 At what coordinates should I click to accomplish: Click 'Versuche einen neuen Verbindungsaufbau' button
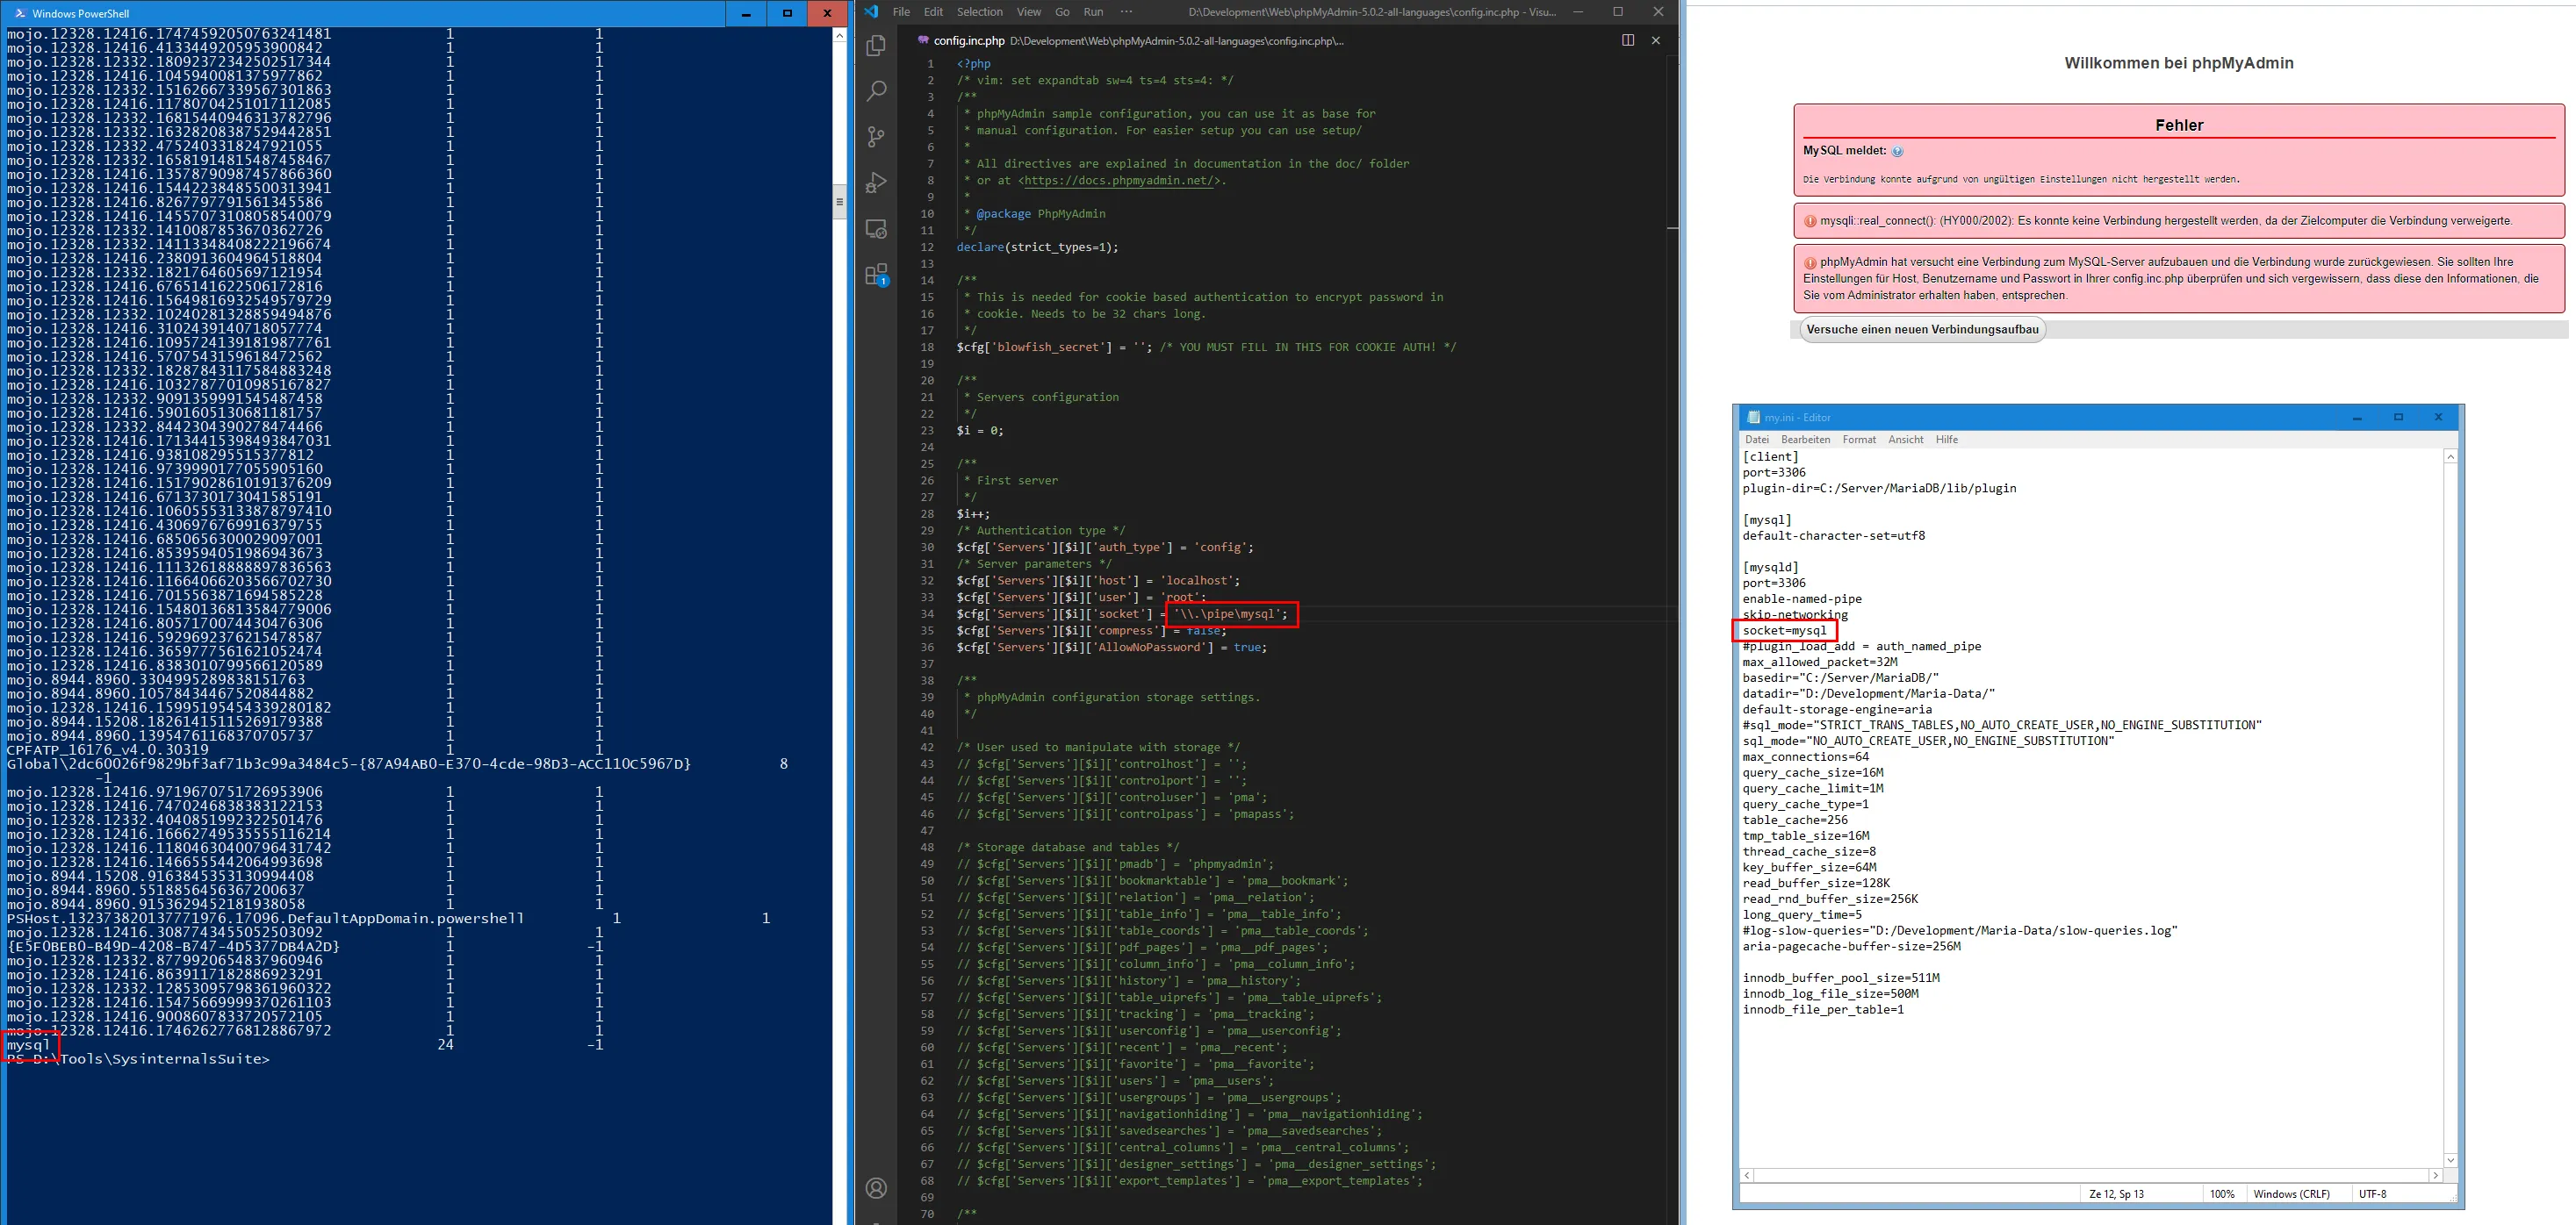(x=1922, y=330)
